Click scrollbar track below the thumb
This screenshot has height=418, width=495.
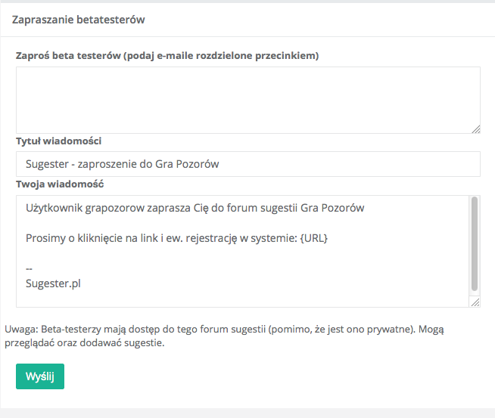pos(475,299)
